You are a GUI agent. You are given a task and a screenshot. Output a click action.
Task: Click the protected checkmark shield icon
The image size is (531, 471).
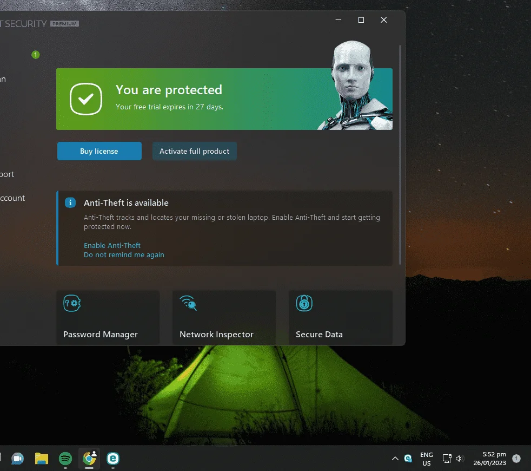point(86,99)
